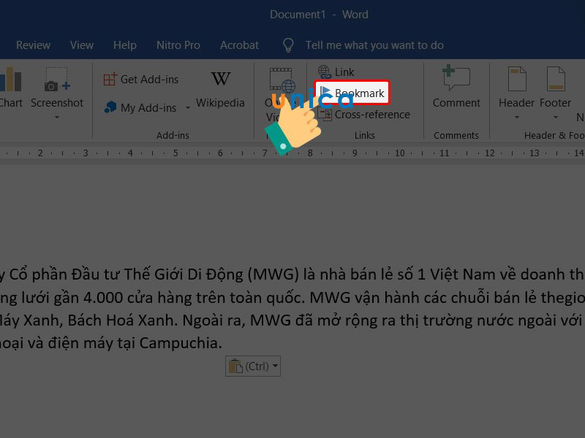Click the words Bách Hoá Xanh
This screenshot has width=585, height=438.
[x=122, y=320]
